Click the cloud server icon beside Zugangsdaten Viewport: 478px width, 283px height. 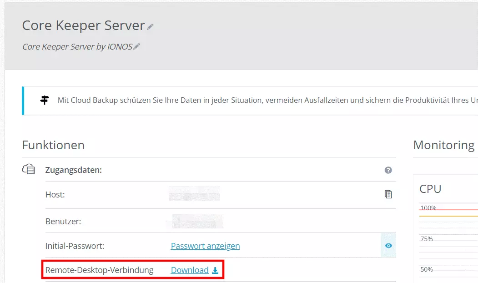pyautogui.click(x=28, y=169)
